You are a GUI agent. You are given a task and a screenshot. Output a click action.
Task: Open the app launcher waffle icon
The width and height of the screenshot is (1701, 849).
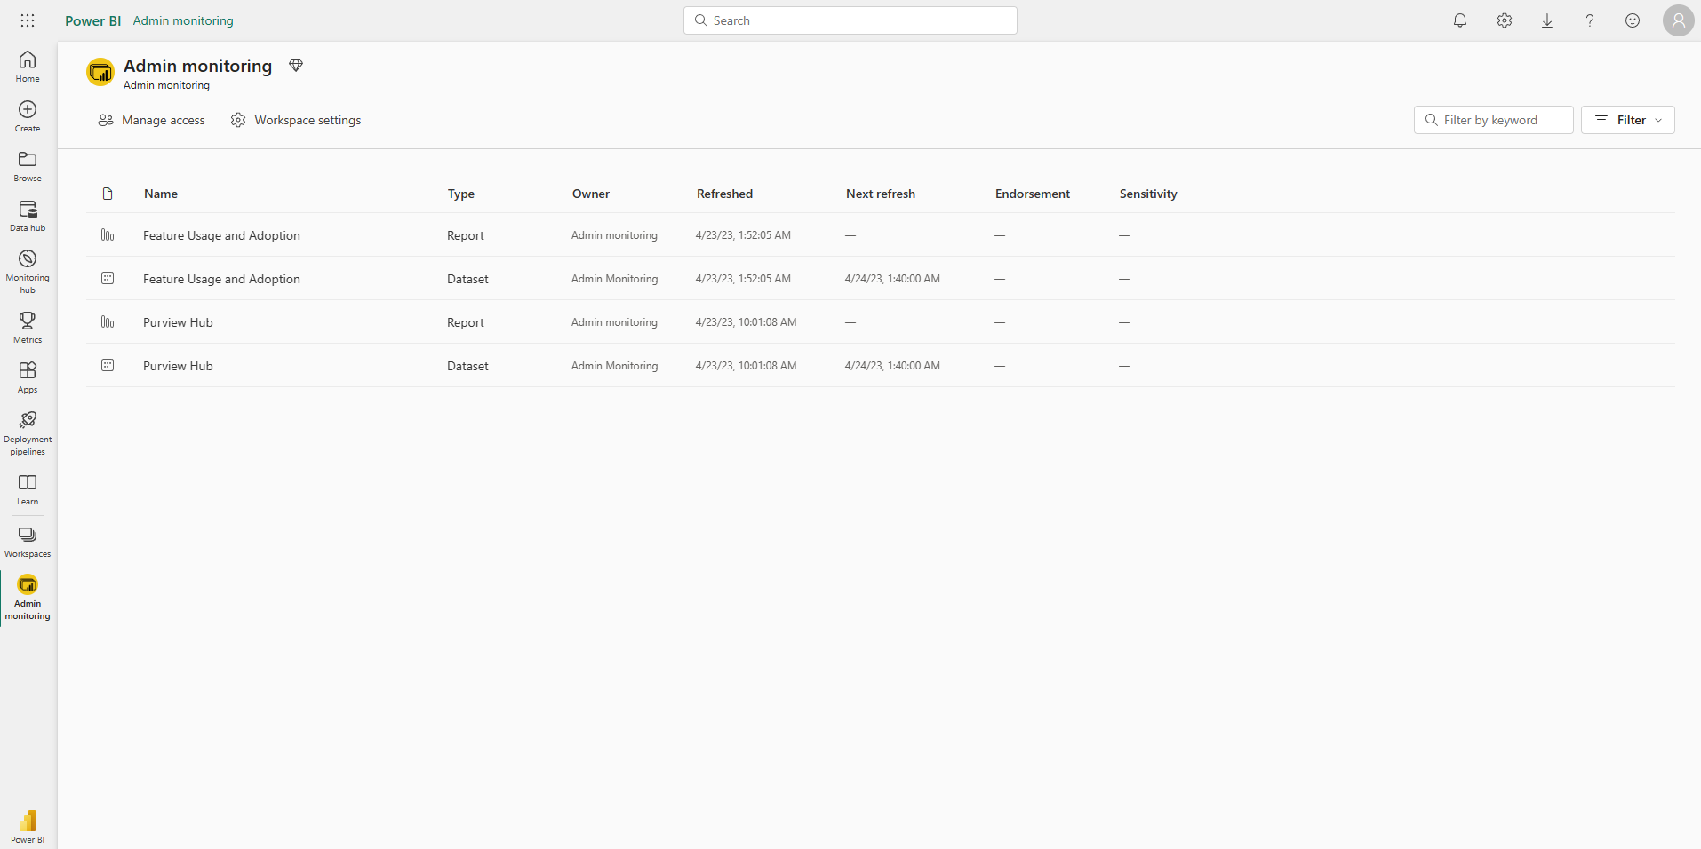coord(28,20)
